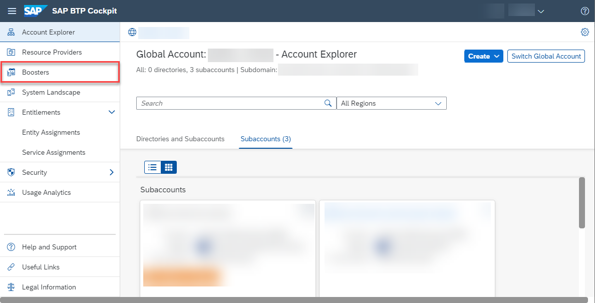This screenshot has width=595, height=303.
Task: Expand the Security section chevron
Action: 112,172
